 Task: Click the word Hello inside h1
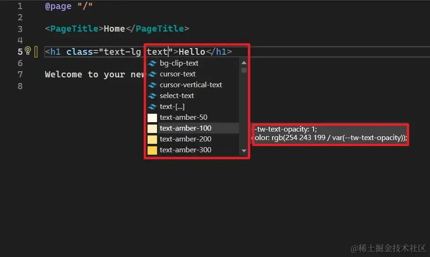[x=192, y=51]
